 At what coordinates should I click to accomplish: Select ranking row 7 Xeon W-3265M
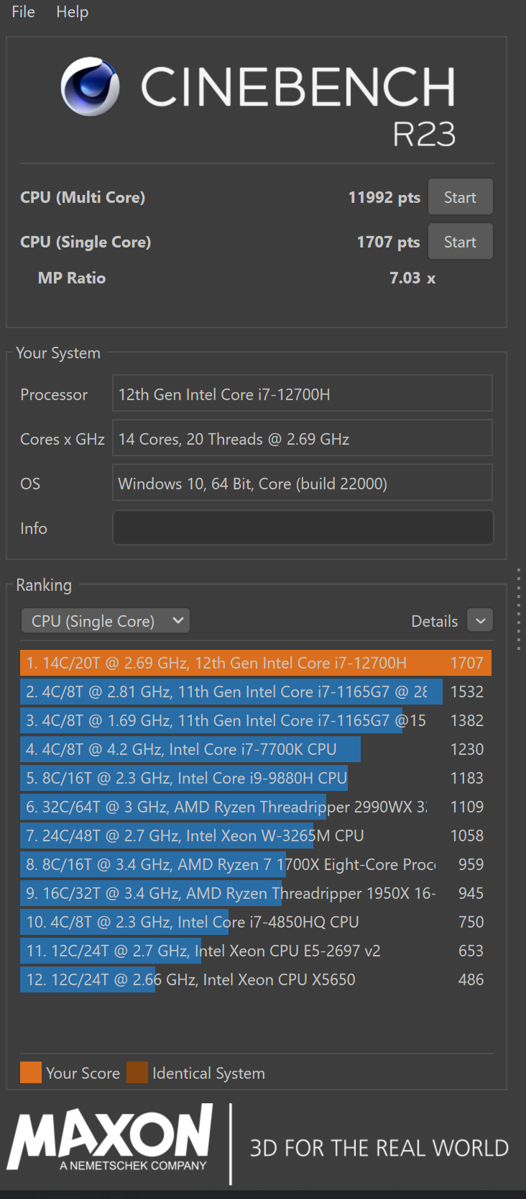(256, 836)
